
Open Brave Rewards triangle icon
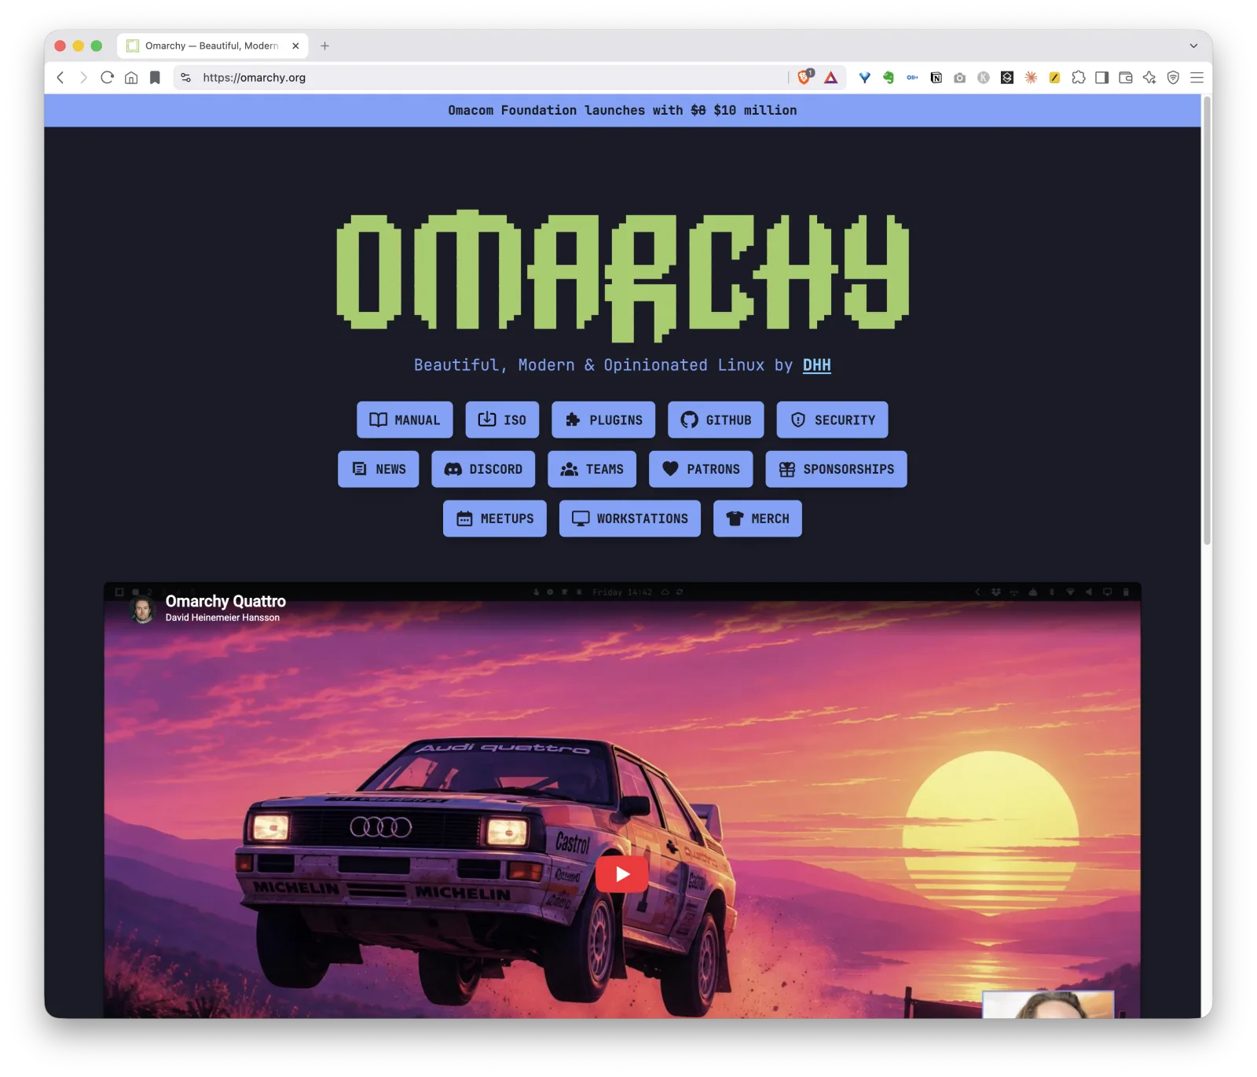tap(830, 77)
